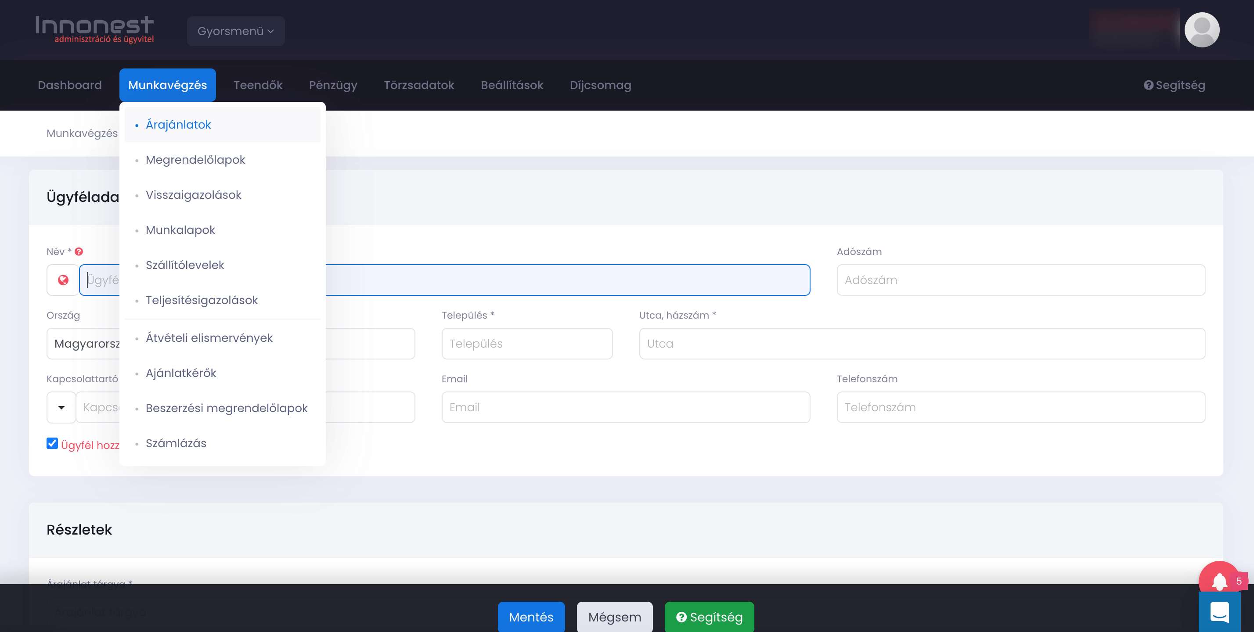1254x632 pixels.
Task: Select Árajánlatok in the dropdown menu
Action: 222,125
